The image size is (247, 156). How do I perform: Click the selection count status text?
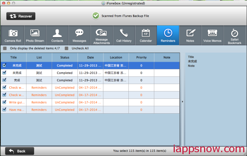click(x=139, y=151)
